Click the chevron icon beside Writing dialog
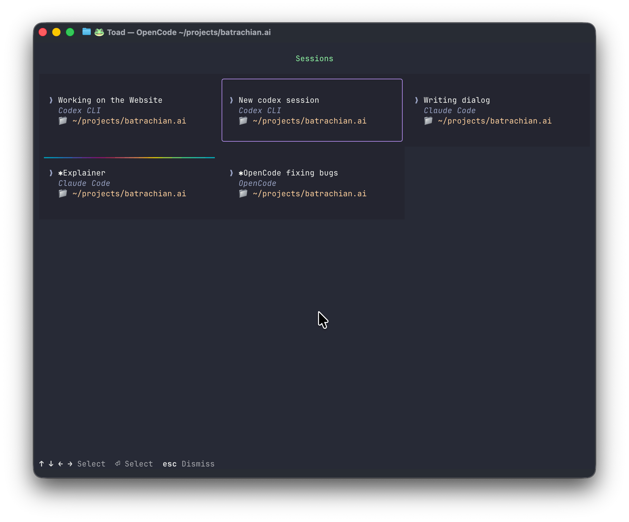 click(417, 100)
